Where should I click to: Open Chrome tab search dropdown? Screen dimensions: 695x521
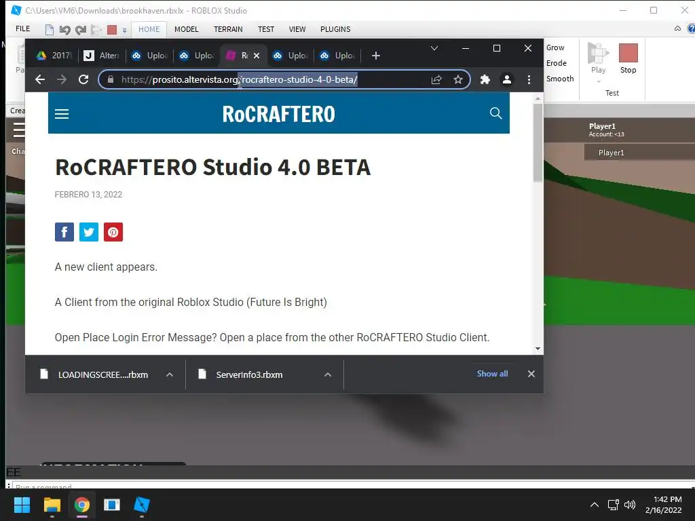click(434, 48)
